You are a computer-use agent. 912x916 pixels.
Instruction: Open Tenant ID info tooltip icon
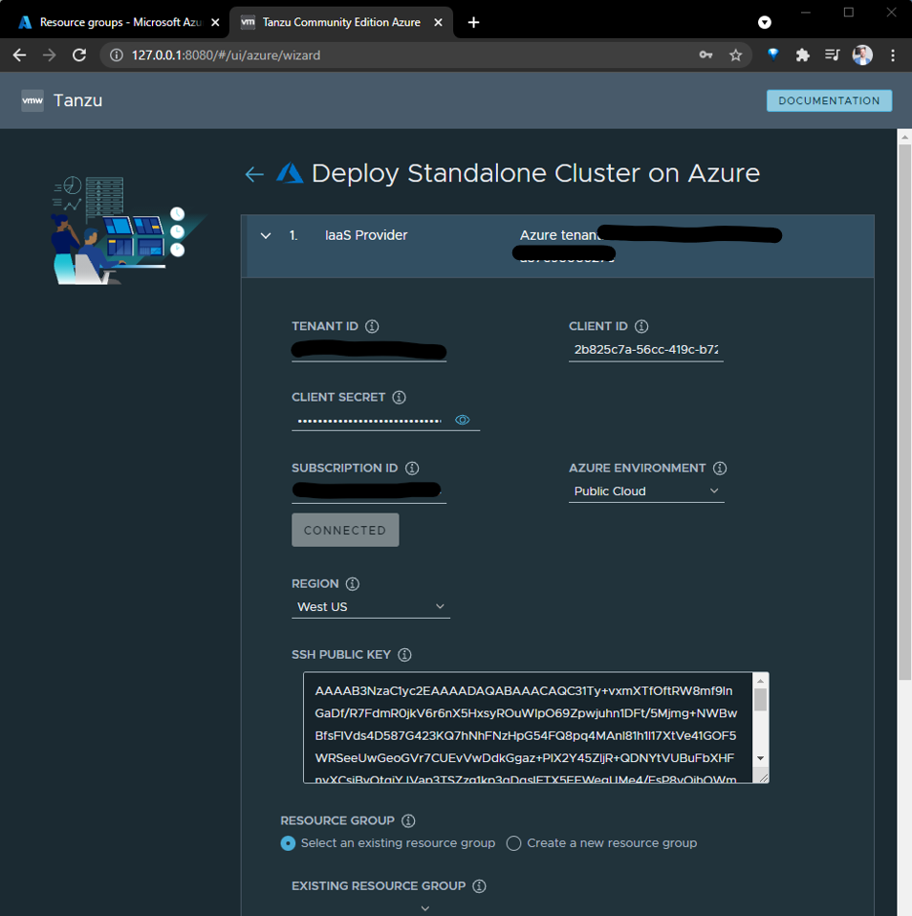372,327
